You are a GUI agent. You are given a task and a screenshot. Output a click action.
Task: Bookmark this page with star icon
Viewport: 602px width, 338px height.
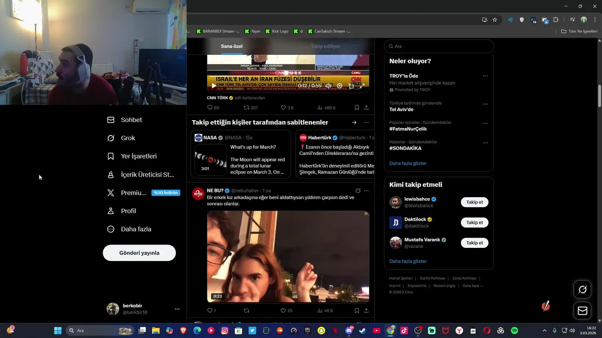click(495, 20)
